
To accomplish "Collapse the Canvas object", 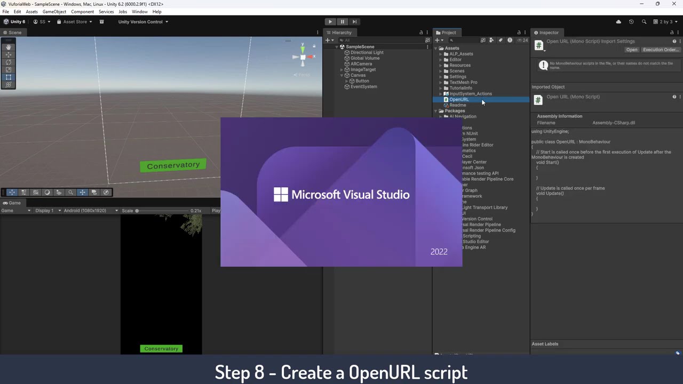I will coord(342,75).
